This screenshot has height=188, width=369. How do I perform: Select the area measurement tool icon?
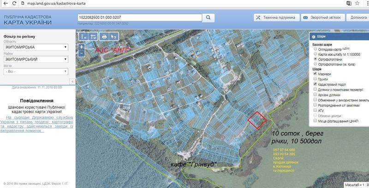pos(94,36)
